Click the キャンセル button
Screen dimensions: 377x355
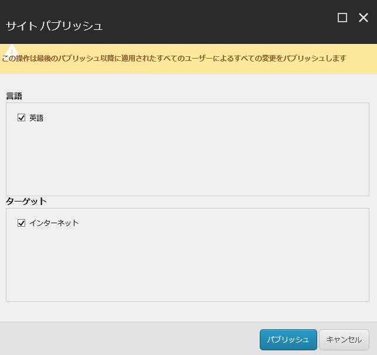click(344, 340)
